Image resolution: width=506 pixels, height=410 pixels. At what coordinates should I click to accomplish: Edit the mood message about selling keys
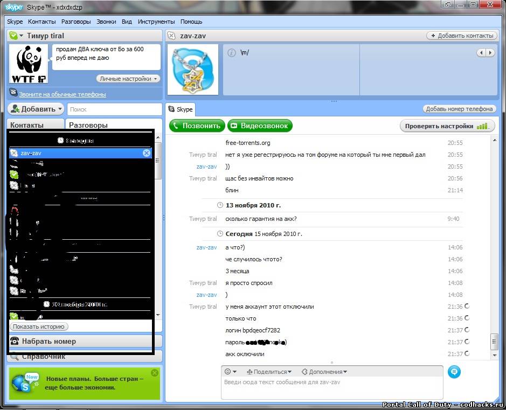tap(106, 57)
